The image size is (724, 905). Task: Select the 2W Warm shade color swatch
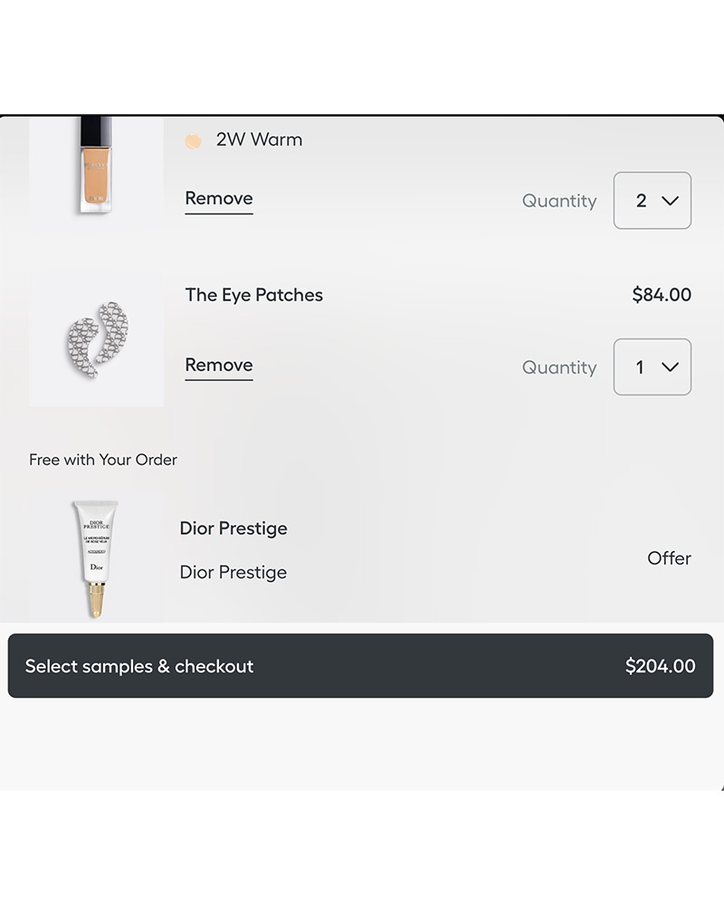(193, 141)
